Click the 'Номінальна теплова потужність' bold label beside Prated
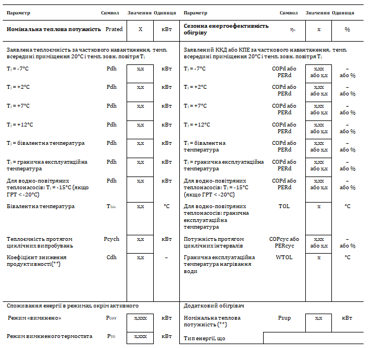Viewport: 368px width, 348px height. tap(53, 29)
